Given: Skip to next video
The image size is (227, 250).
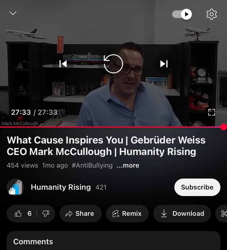Looking at the screenshot, I should (164, 64).
